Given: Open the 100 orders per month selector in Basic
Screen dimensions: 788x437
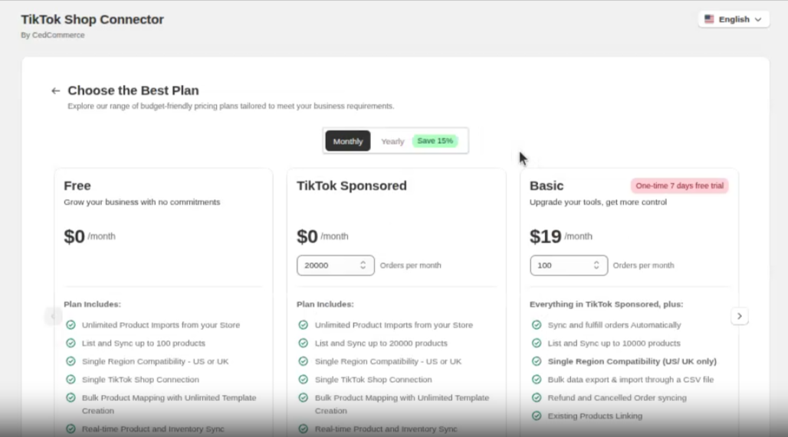Looking at the screenshot, I should 568,266.
